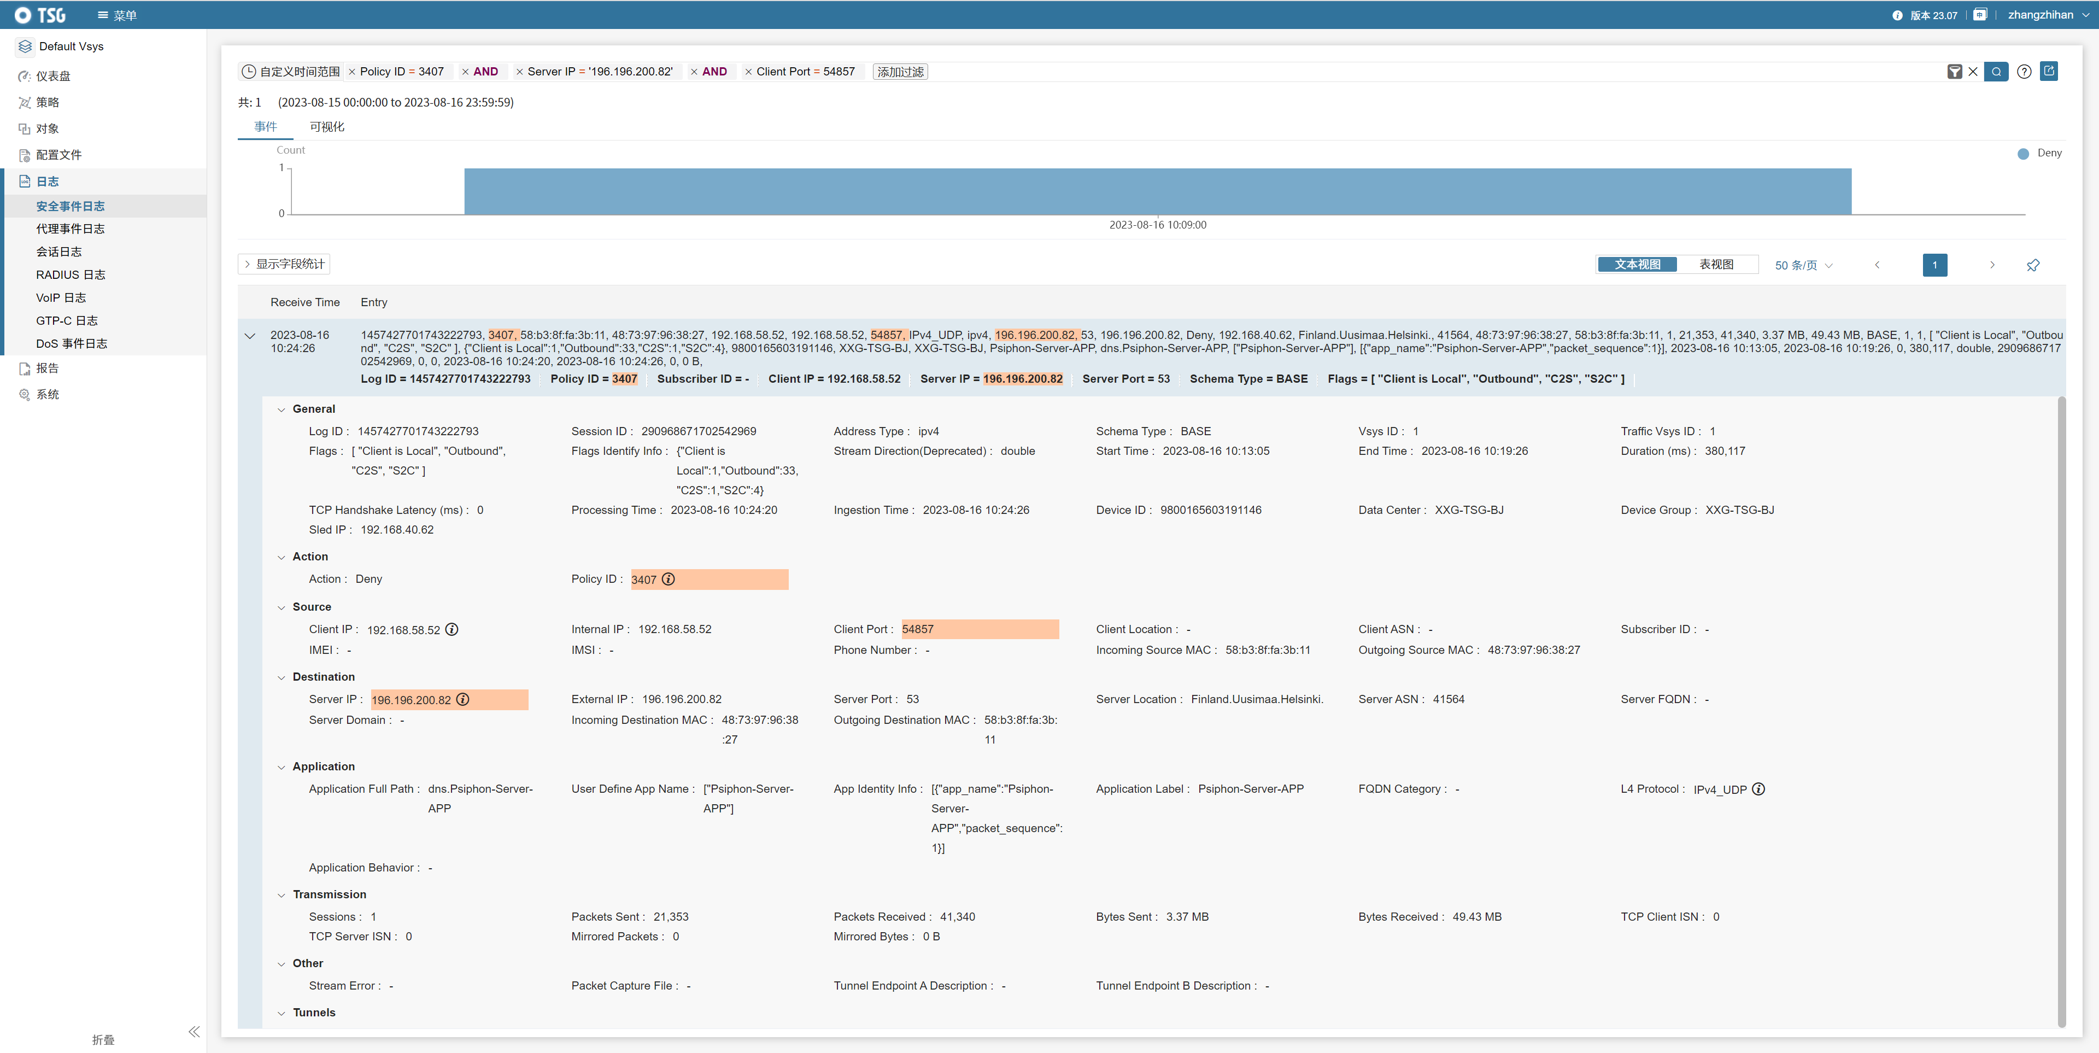Click the 添加过滤 add filter button

click(900, 72)
